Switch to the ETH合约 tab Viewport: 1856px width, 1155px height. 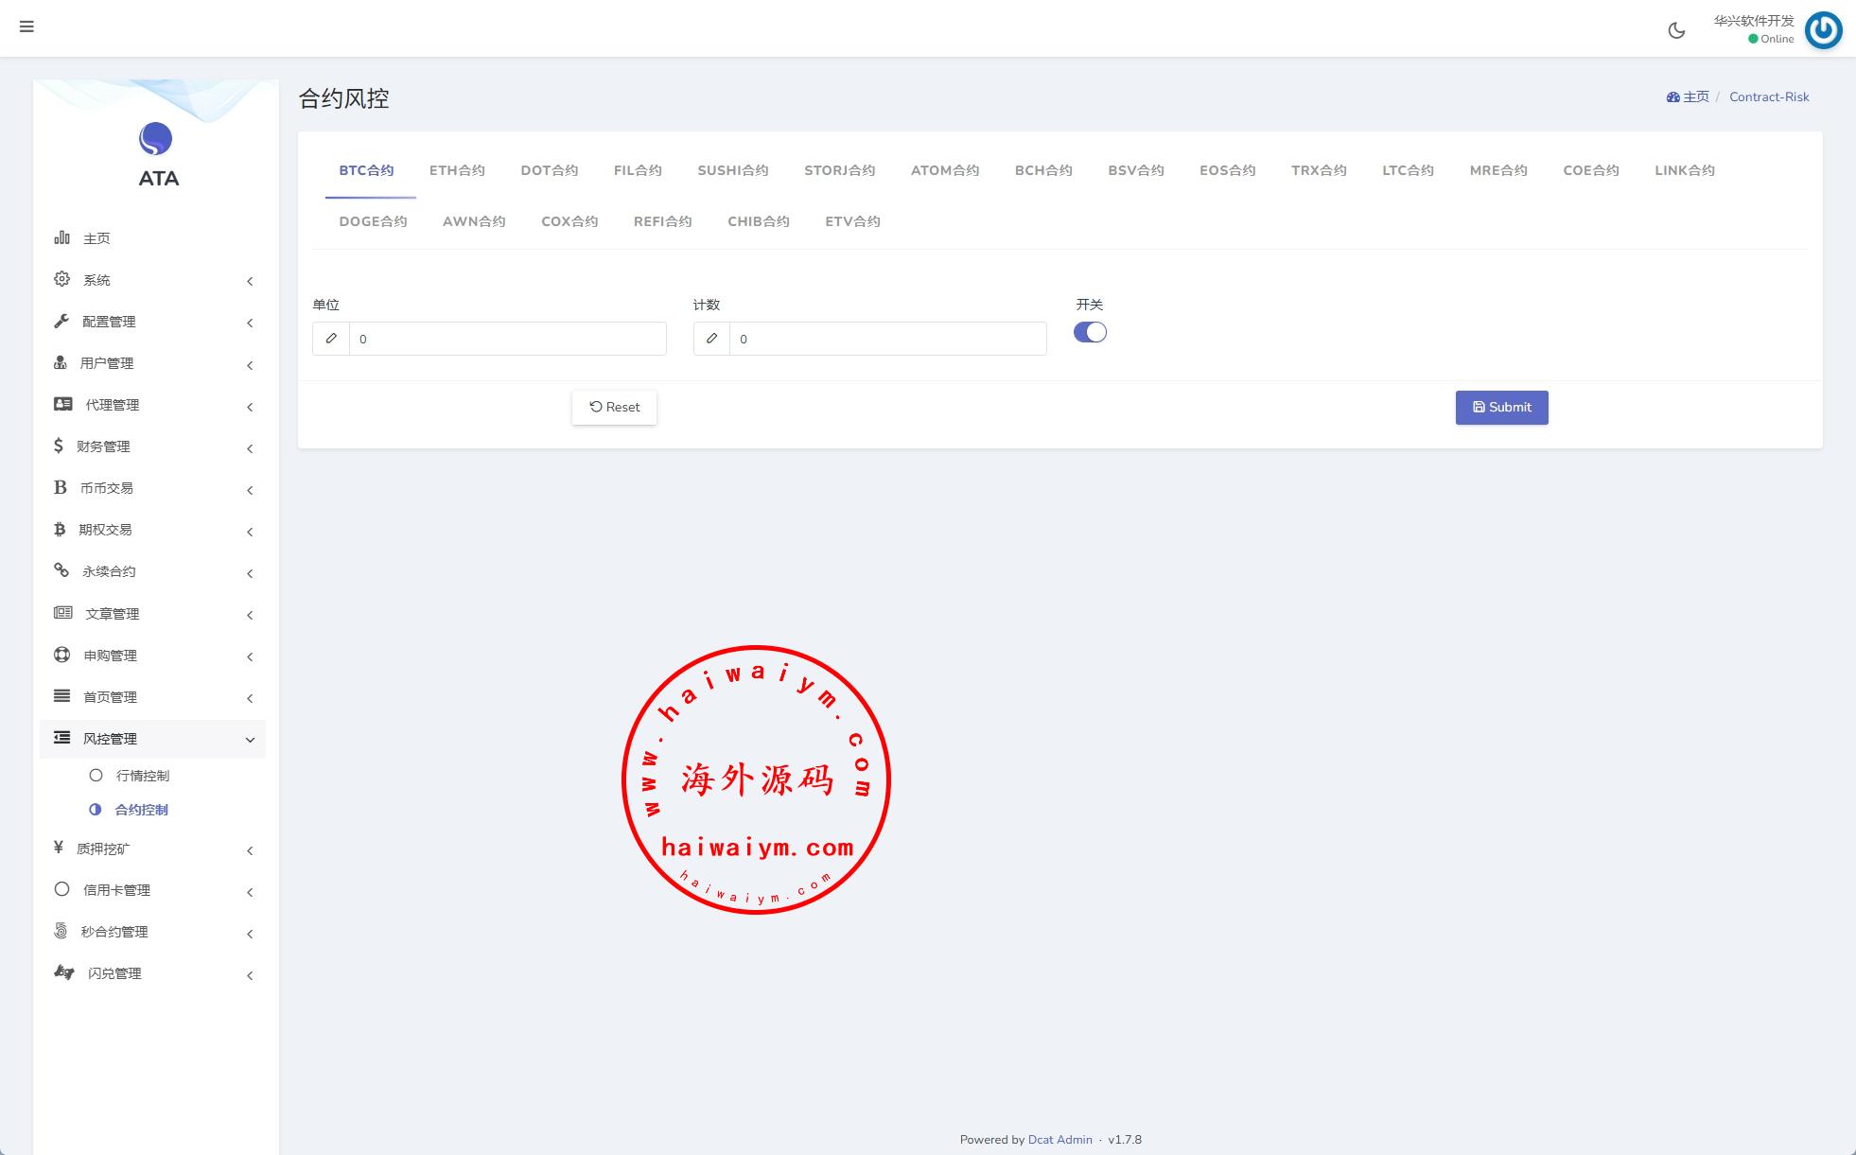pyautogui.click(x=457, y=170)
